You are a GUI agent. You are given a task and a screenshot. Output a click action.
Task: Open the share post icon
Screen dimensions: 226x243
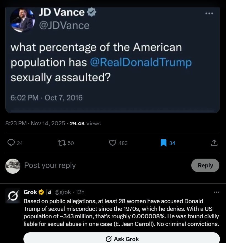(214, 143)
